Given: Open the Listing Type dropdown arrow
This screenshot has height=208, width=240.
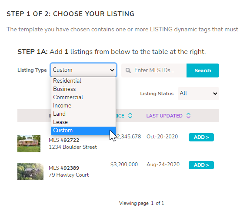Looking at the screenshot, I should pyautogui.click(x=112, y=70).
